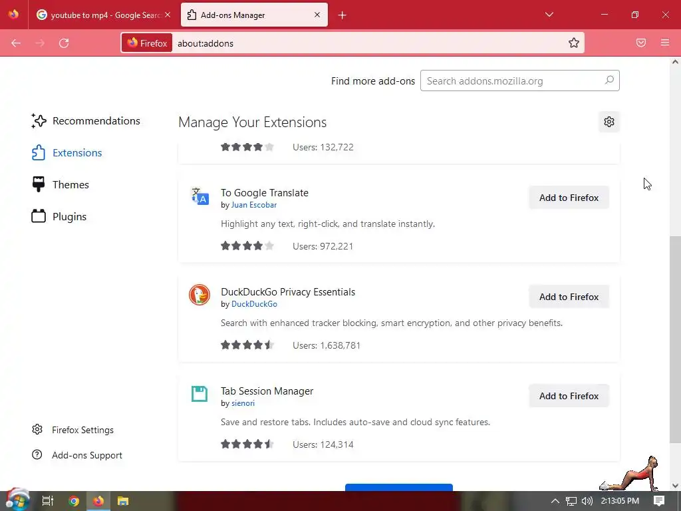The image size is (681, 511).
Task: Focus the about:addons address field
Action: 369,43
